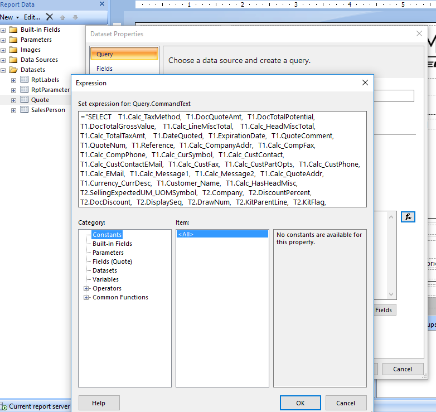The height and width of the screenshot is (412, 436).
Task: Select the RptLabels dataset label
Action: [x=45, y=80]
